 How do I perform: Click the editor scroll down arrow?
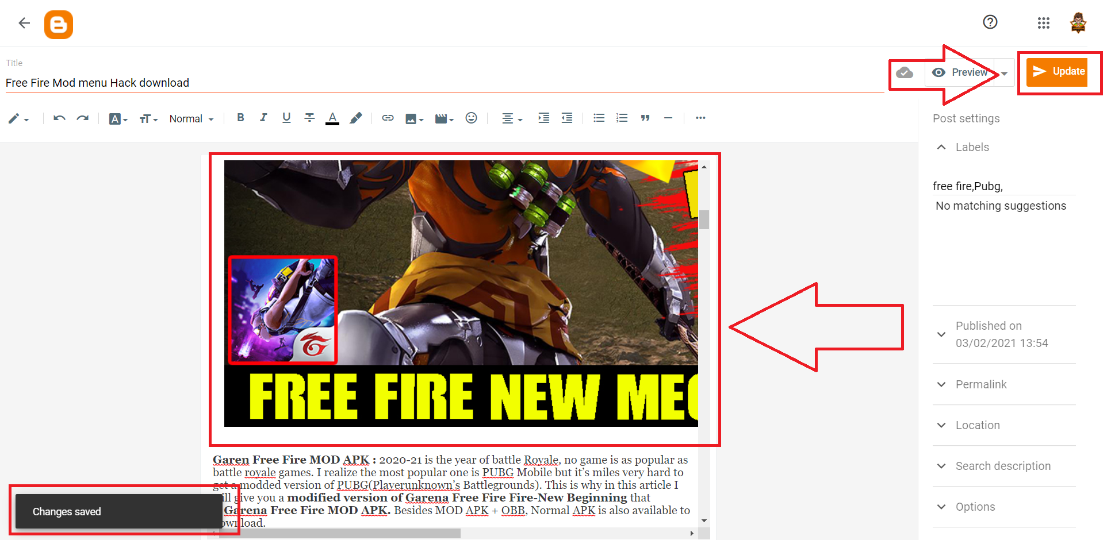(x=704, y=521)
